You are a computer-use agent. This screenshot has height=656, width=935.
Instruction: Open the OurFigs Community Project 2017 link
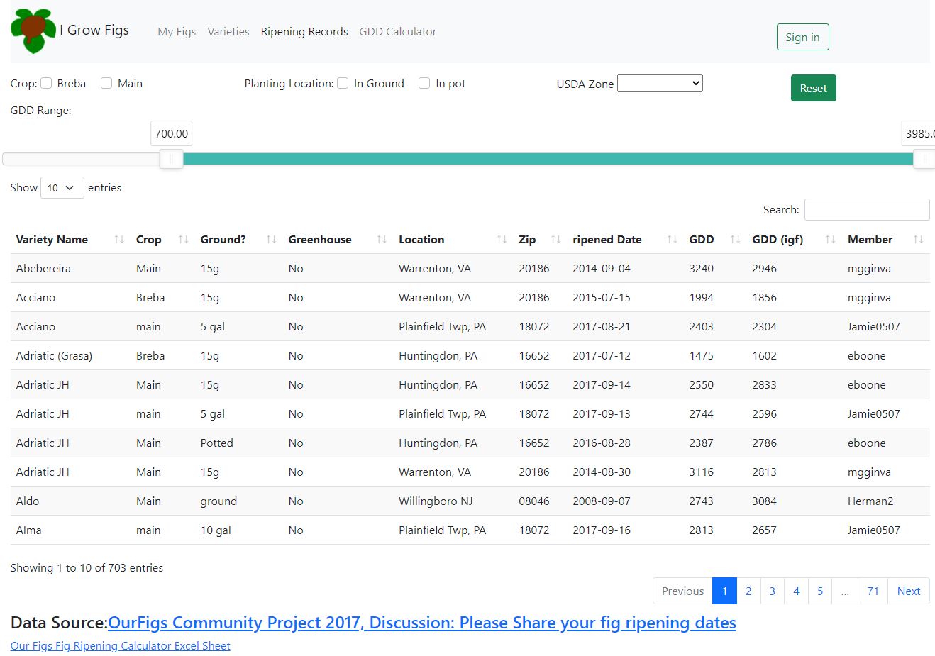[421, 623]
